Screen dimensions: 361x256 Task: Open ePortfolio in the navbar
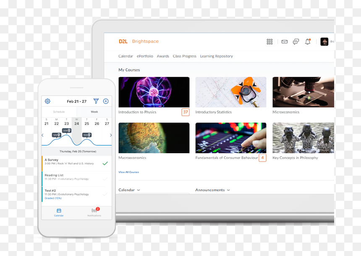(x=145, y=56)
